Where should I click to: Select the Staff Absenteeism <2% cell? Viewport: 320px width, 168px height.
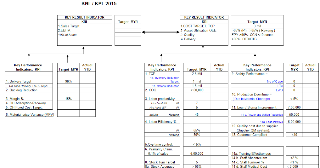click(x=294, y=158)
